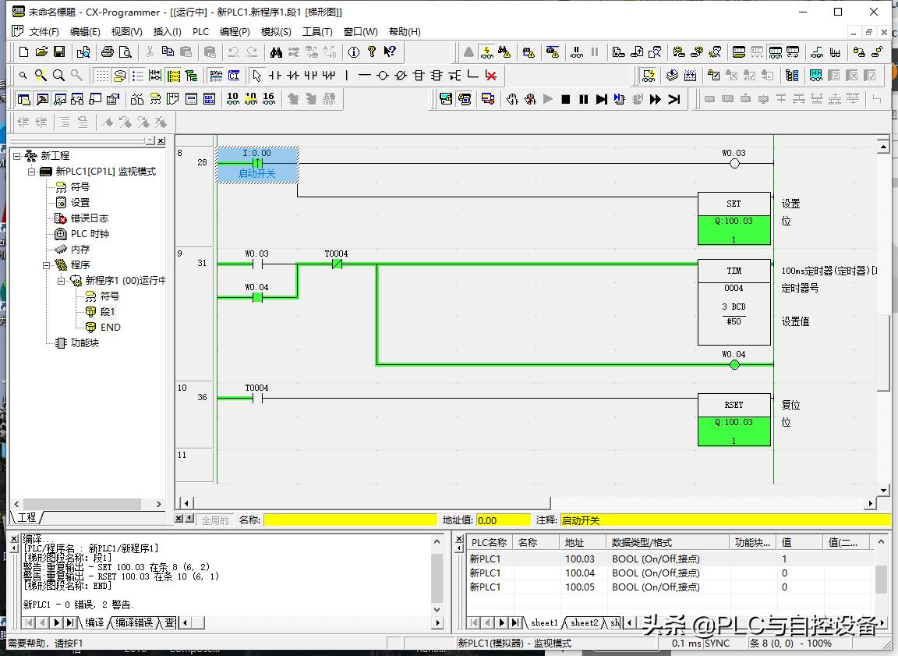Viewport: 898px width, 656px height.
Task: Collapse the 新工程 root node
Action: click(x=16, y=156)
